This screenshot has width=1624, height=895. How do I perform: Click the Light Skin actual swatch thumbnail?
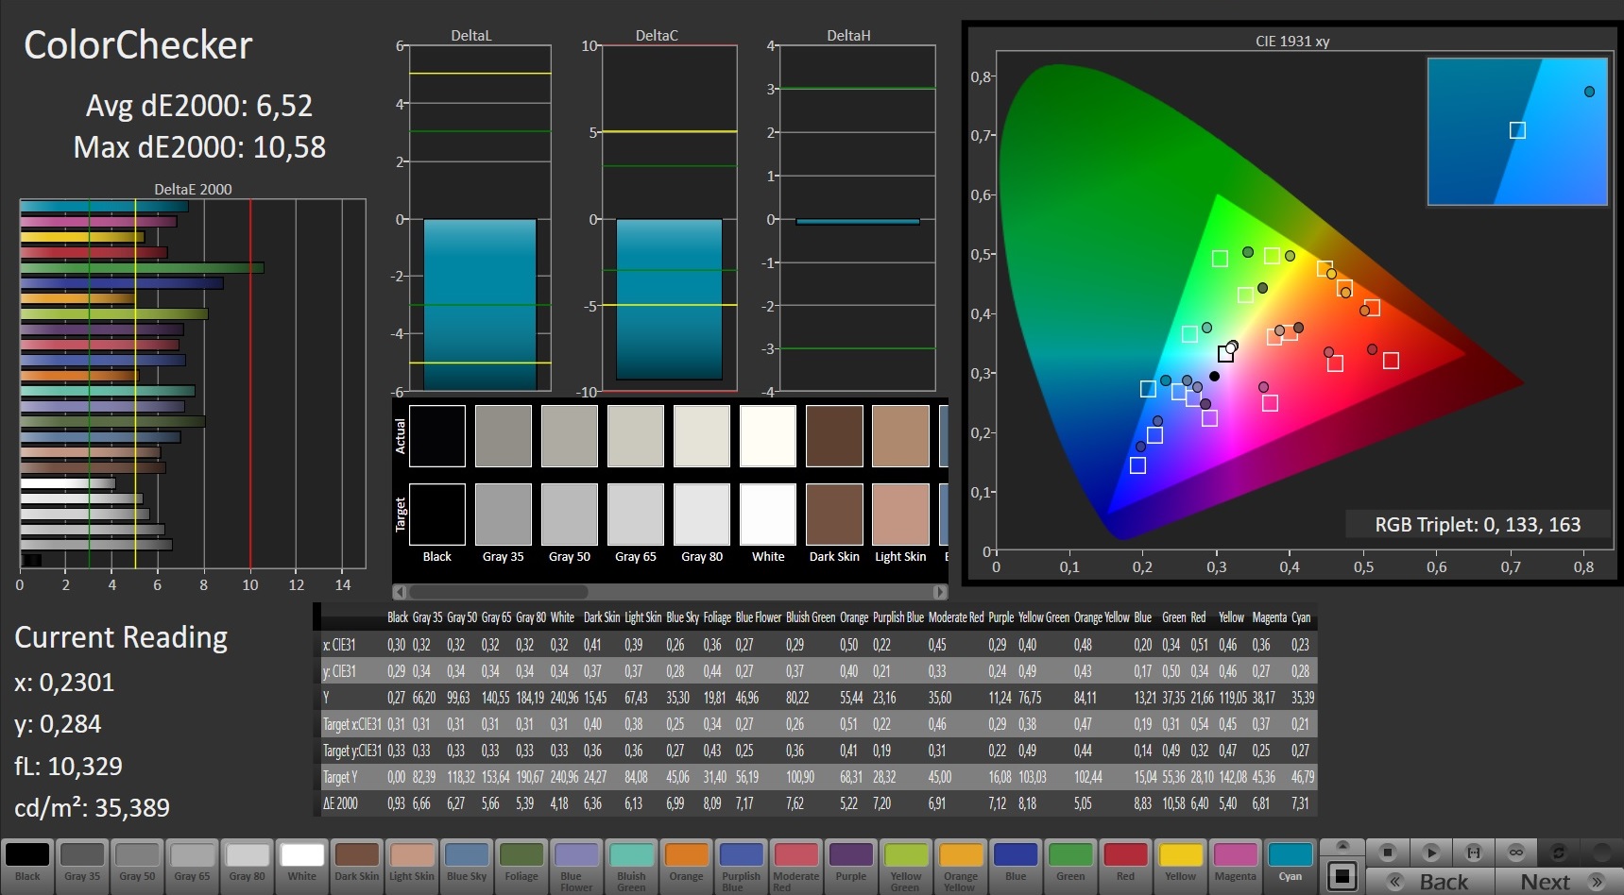click(900, 436)
